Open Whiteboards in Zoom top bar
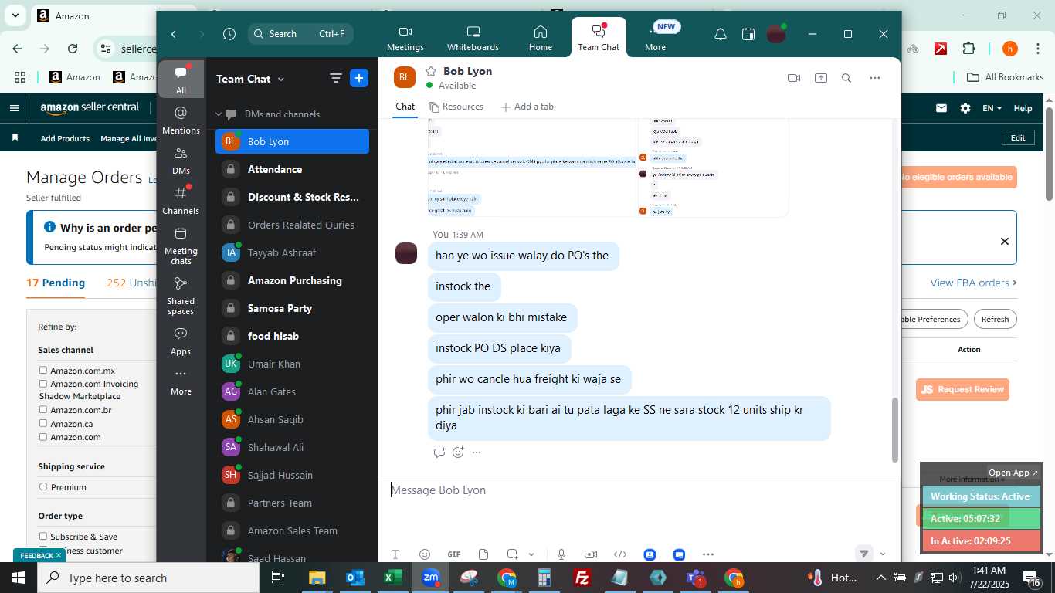This screenshot has width=1055, height=593. click(x=473, y=38)
